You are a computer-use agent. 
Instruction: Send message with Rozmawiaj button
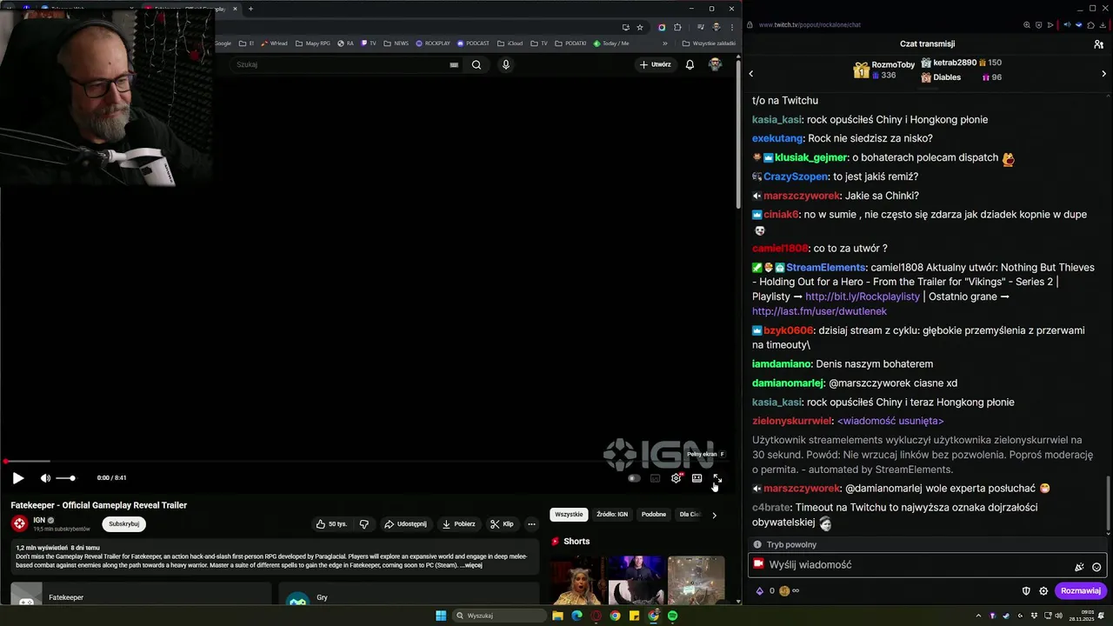pyautogui.click(x=1081, y=590)
